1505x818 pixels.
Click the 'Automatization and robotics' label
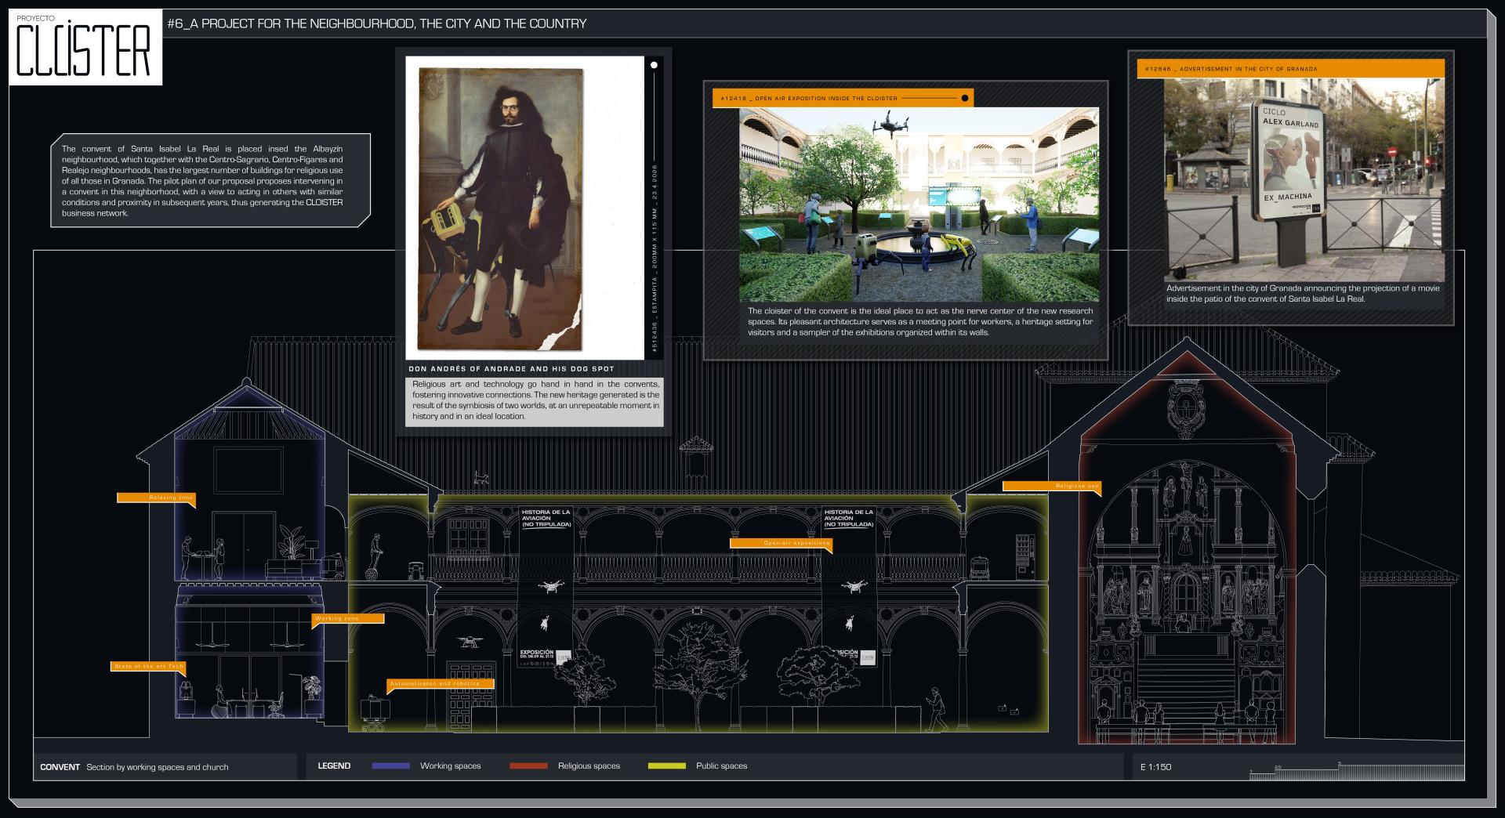(441, 684)
